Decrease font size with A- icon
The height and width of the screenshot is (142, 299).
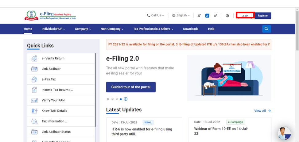coord(199,16)
